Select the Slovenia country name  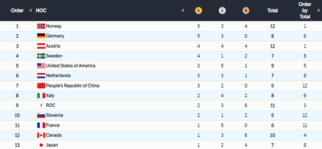[54, 115]
